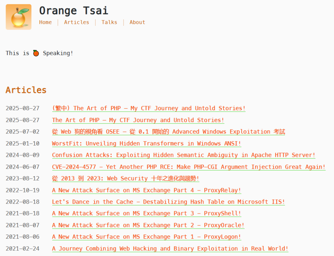
Task: Click the Articles section heading
Action: 26,90
